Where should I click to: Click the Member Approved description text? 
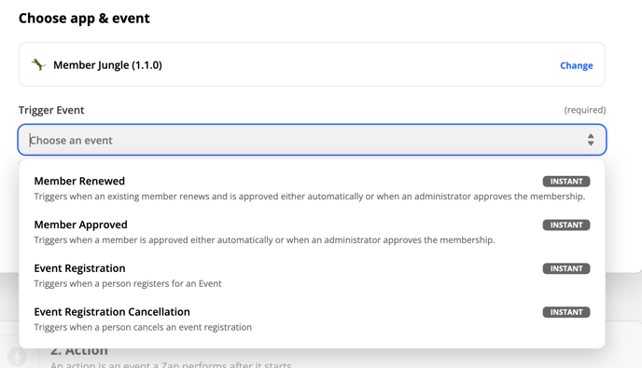264,240
